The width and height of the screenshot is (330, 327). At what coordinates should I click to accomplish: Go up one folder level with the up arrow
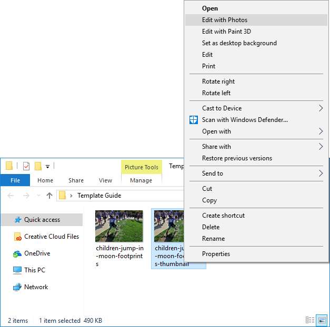[49, 196]
